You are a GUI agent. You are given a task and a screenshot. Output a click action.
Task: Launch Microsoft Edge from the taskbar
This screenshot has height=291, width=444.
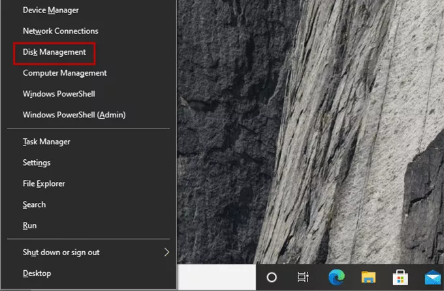pyautogui.click(x=336, y=277)
